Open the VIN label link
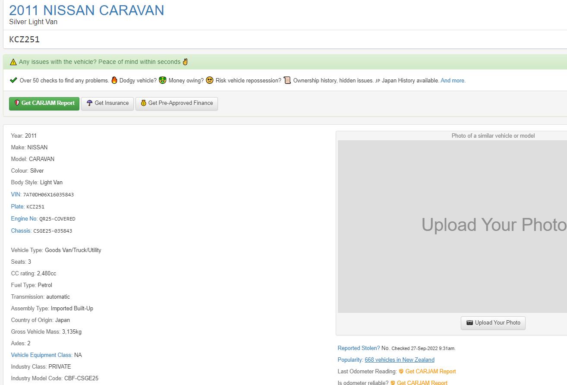Screen dimensions: 567x385 (x=16, y=194)
